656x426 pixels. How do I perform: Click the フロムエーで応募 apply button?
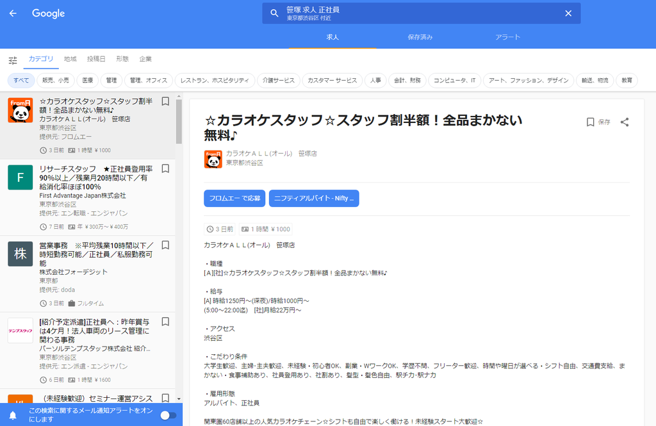pos(234,199)
